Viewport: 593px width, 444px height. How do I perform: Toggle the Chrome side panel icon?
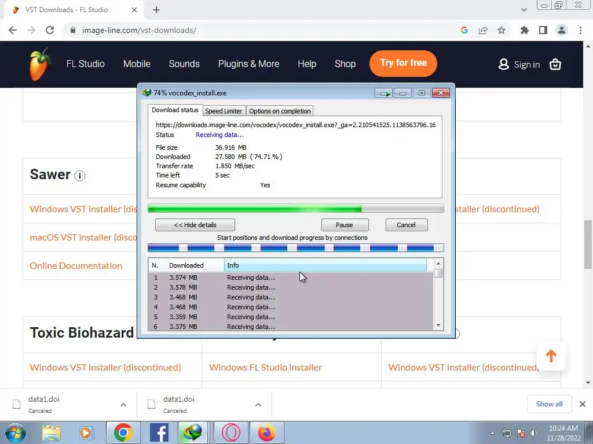pos(543,30)
